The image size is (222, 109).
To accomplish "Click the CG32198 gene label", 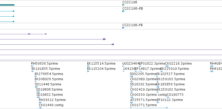I will [130, 2].
